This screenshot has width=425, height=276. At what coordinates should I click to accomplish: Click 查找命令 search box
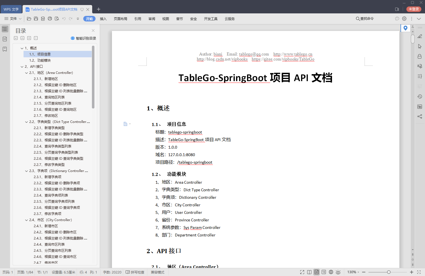click(365, 19)
